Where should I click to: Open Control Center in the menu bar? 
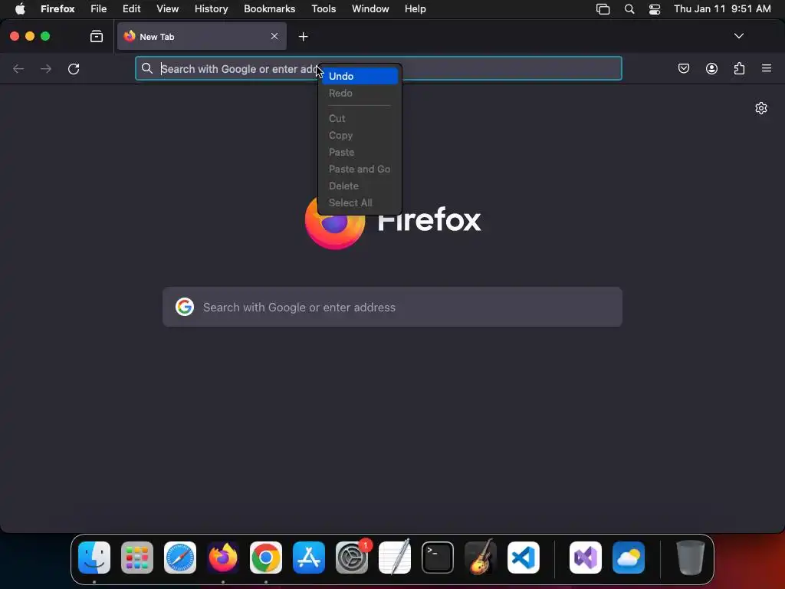pos(655,9)
